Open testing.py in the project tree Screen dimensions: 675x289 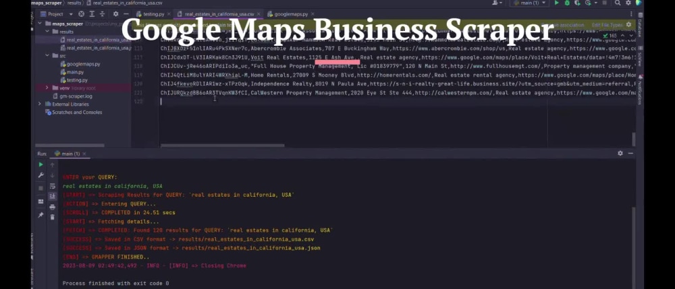tap(77, 80)
